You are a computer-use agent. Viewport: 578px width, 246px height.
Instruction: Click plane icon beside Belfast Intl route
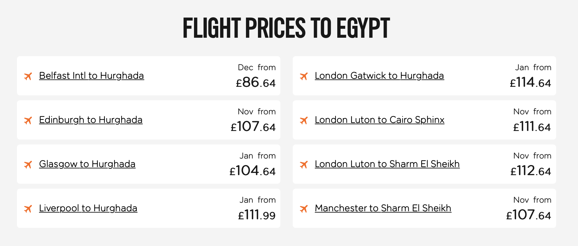click(28, 76)
